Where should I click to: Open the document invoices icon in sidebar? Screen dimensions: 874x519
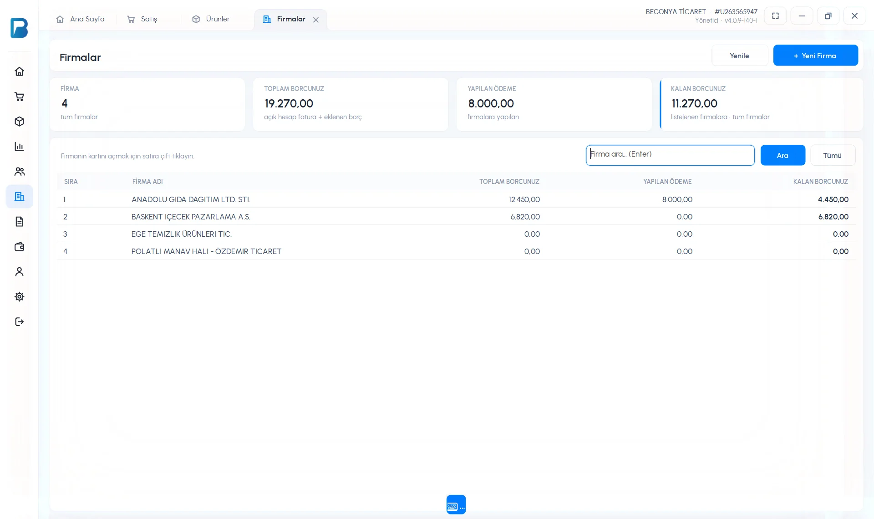[x=19, y=222]
